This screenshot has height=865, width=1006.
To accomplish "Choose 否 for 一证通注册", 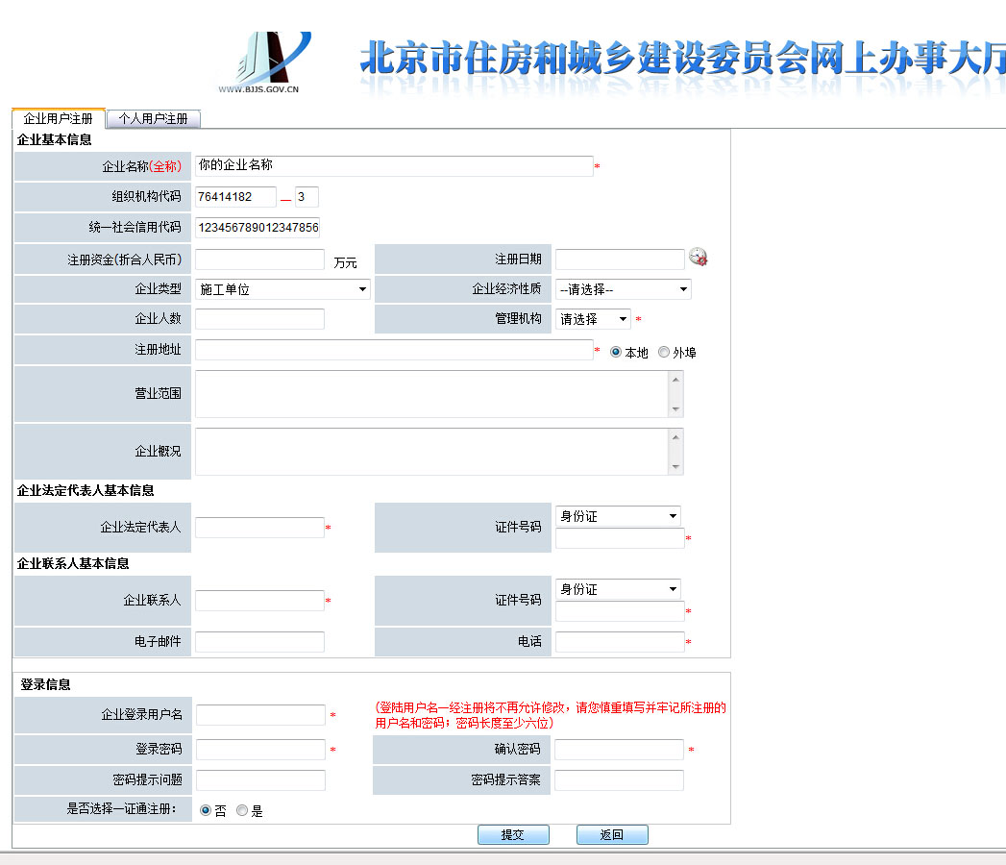I will pyautogui.click(x=206, y=810).
